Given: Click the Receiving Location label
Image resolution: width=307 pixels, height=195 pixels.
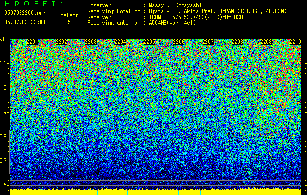Looking at the screenshot, I should [x=114, y=11].
